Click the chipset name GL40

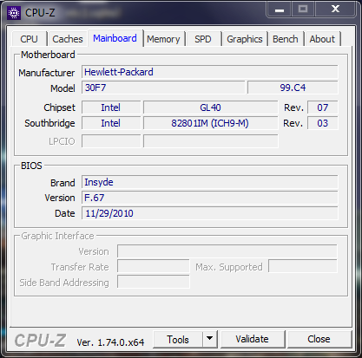point(211,107)
